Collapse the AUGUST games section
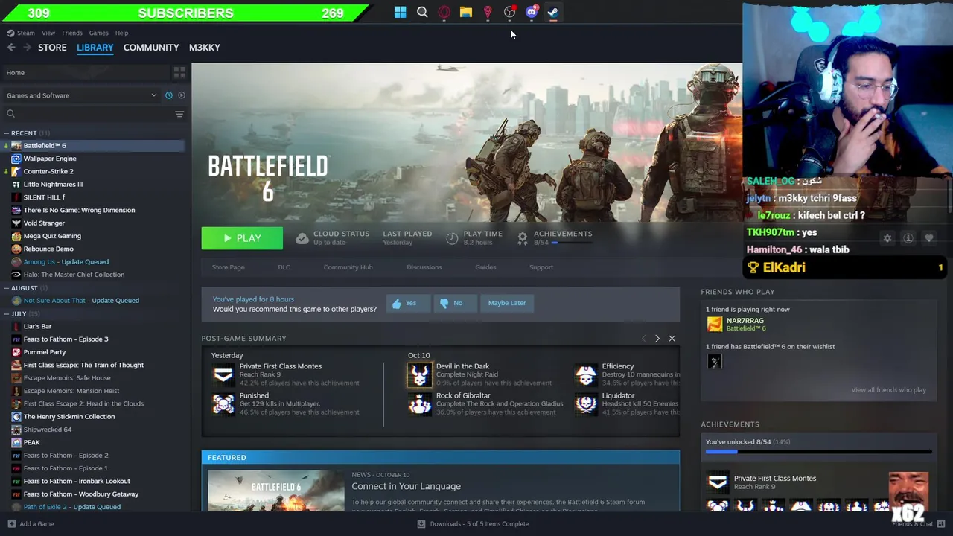This screenshot has width=953, height=536. (6, 288)
